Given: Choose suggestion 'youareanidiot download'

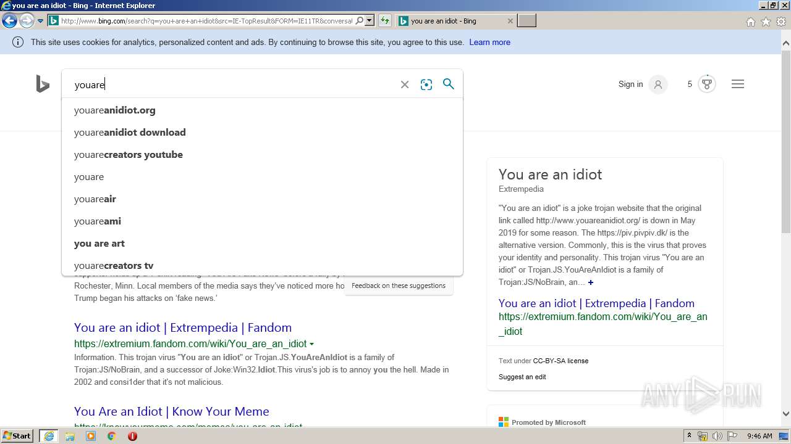Looking at the screenshot, I should click(x=262, y=133).
